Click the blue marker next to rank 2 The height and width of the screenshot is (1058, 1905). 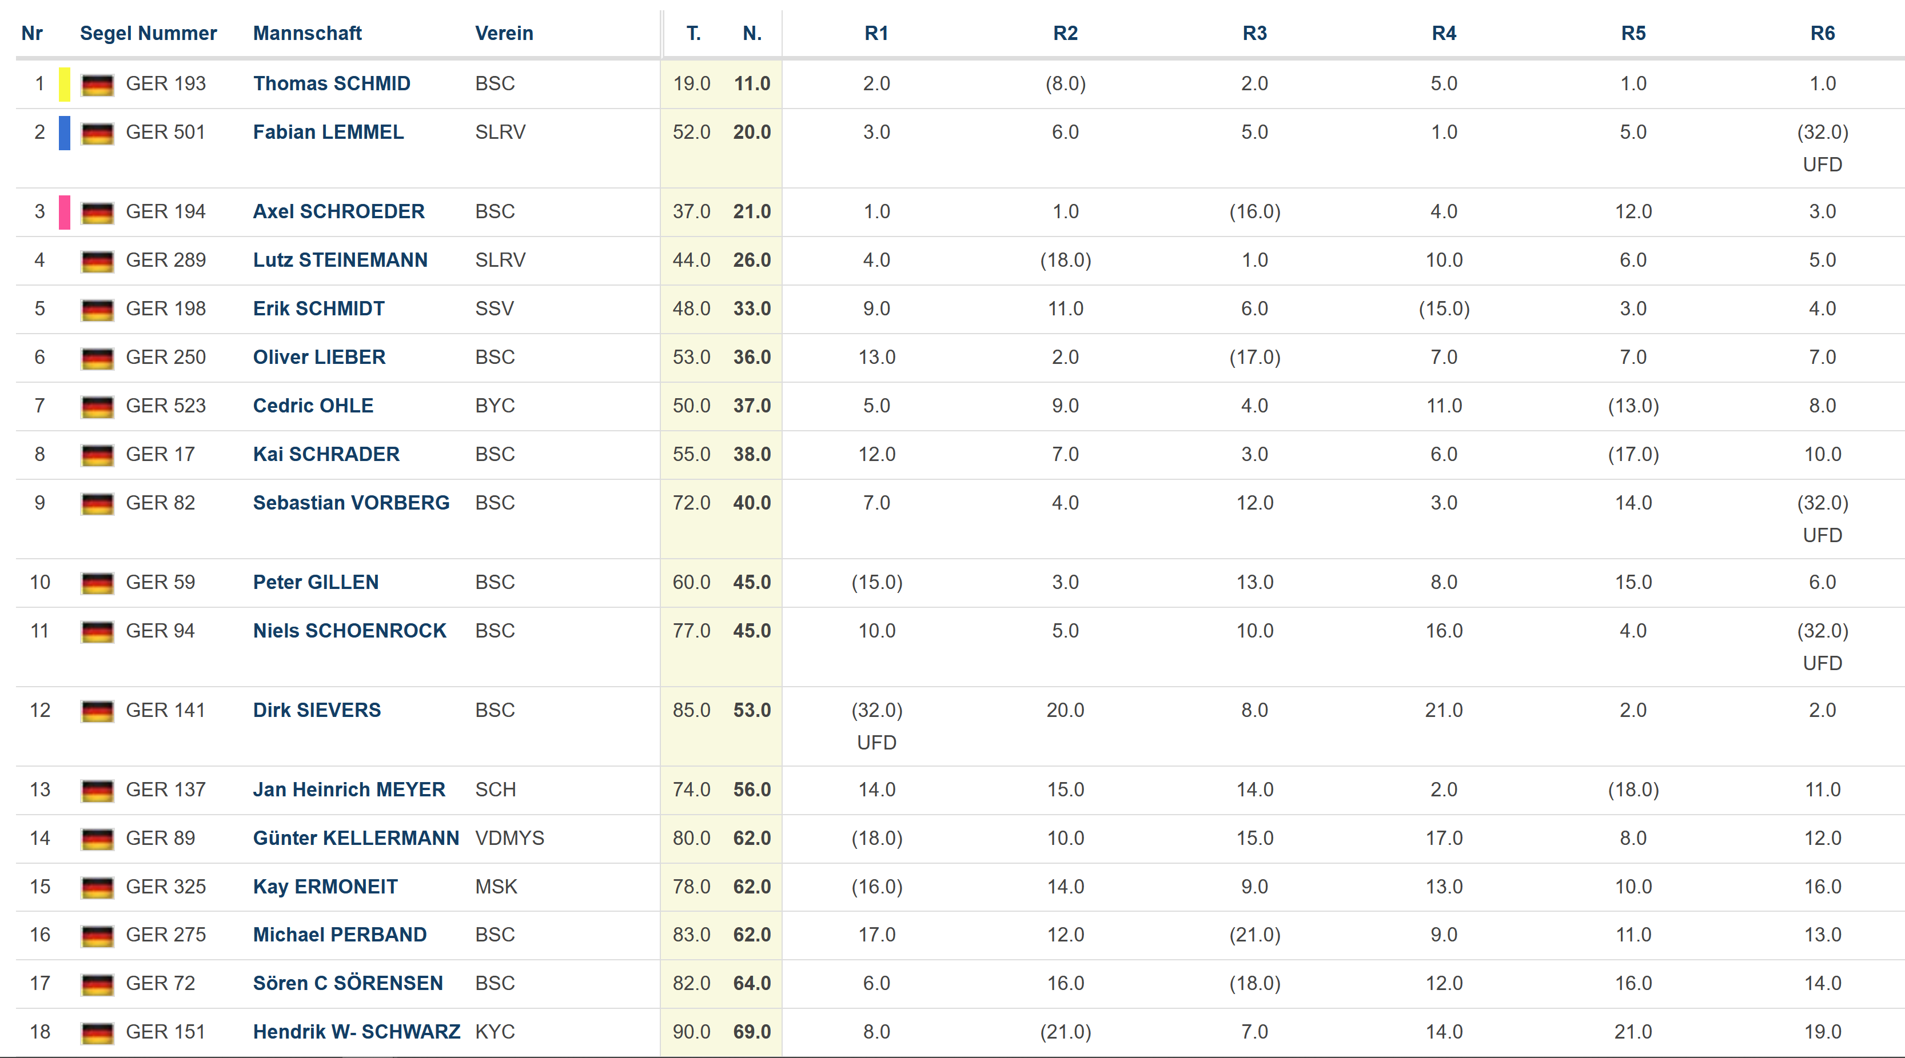pos(65,133)
